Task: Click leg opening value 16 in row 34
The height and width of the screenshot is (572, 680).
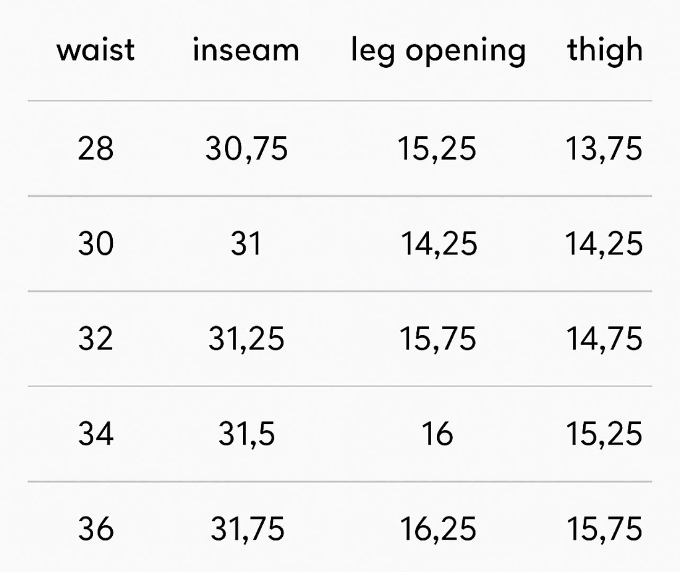Action: (x=437, y=434)
